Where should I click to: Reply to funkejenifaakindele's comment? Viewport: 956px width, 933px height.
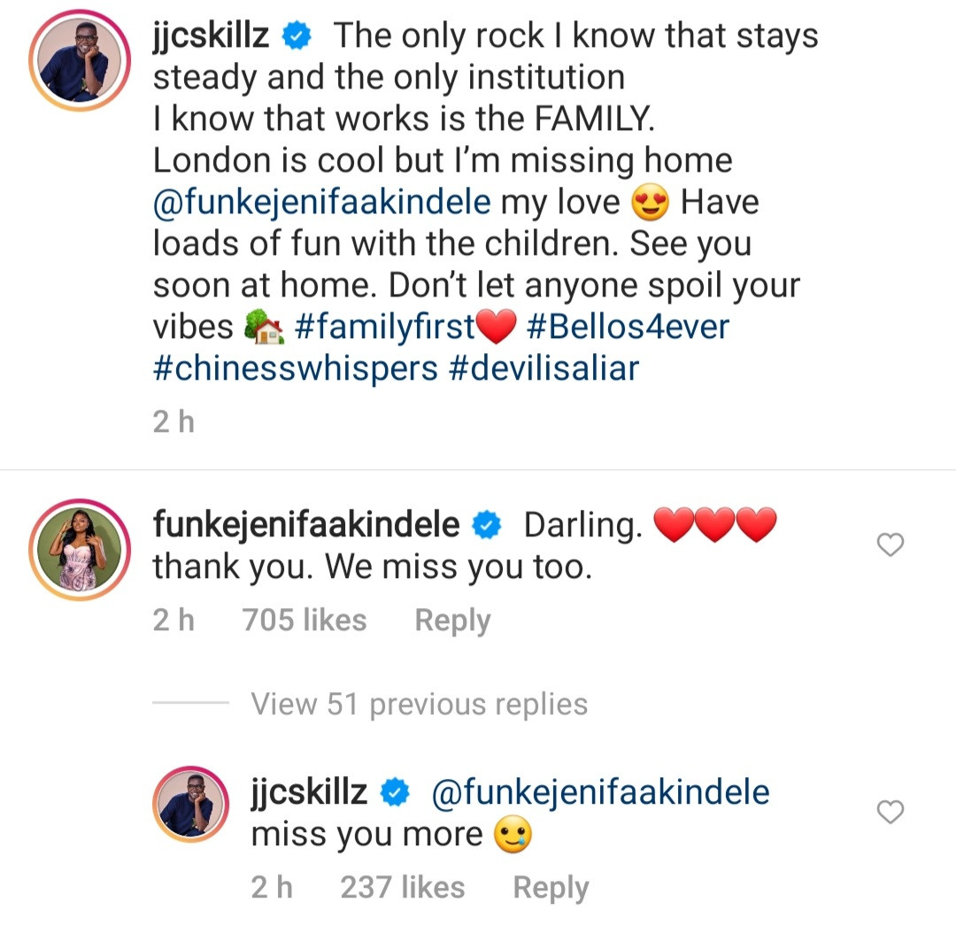[x=452, y=620]
